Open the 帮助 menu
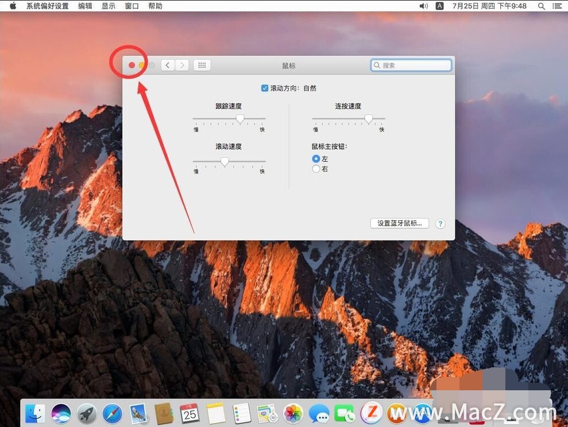The height and width of the screenshot is (427, 568). (156, 6)
